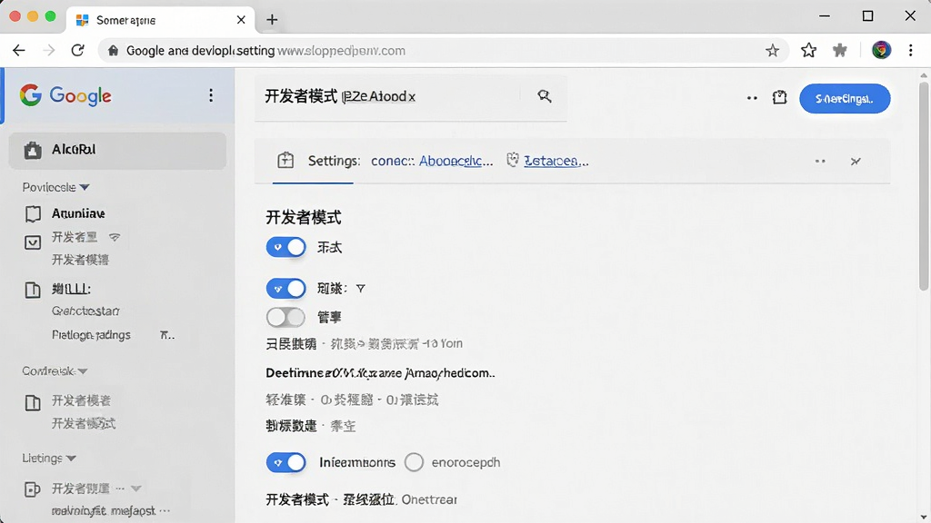
Task: Open the extensions puzzle icon
Action: click(x=839, y=51)
